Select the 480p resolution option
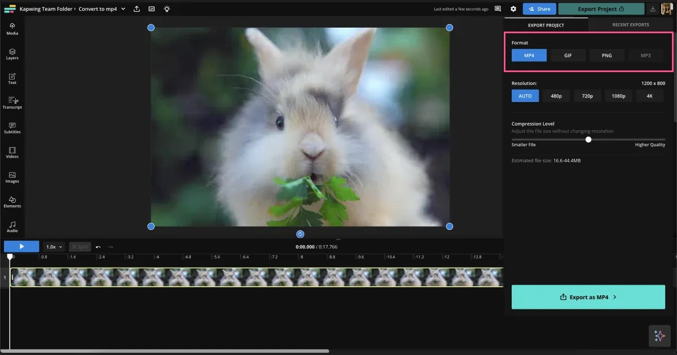Screen dimensions: 677x355 point(556,96)
